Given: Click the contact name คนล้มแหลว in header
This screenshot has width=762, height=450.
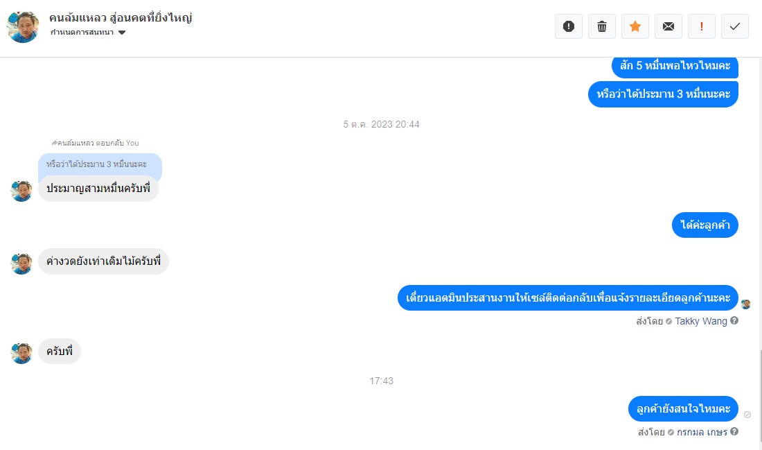Looking at the screenshot, I should pyautogui.click(x=121, y=18).
